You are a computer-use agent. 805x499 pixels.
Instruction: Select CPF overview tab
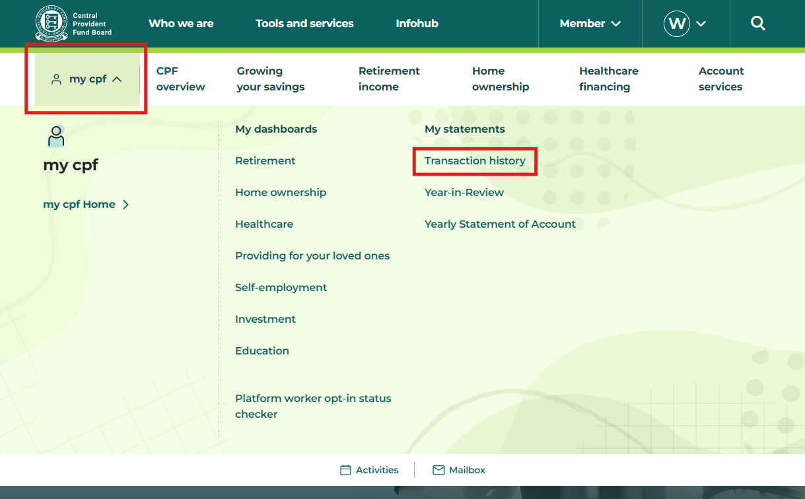tap(180, 79)
